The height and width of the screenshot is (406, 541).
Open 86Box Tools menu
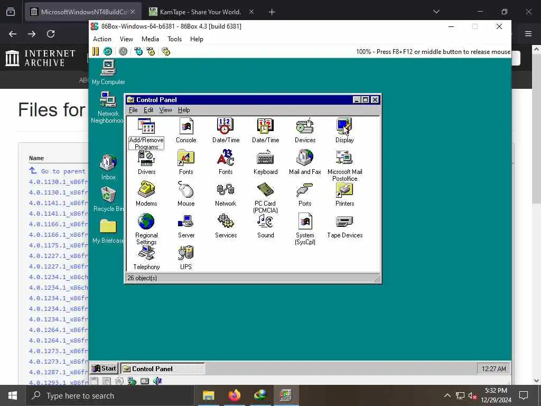coord(174,39)
